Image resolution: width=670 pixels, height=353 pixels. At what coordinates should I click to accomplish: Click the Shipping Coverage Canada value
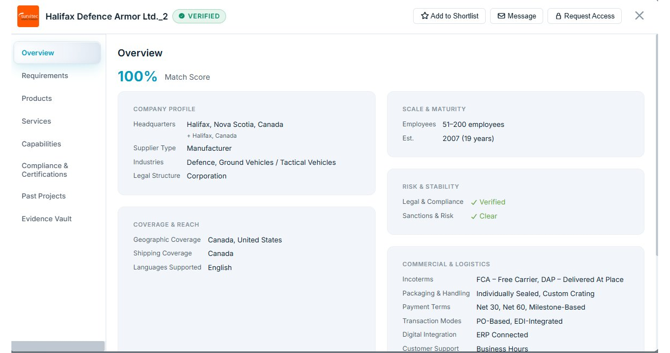(221, 254)
